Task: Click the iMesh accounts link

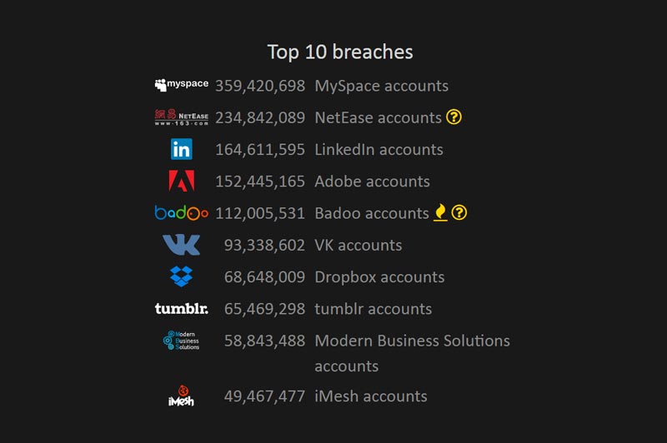Action: pos(371,396)
